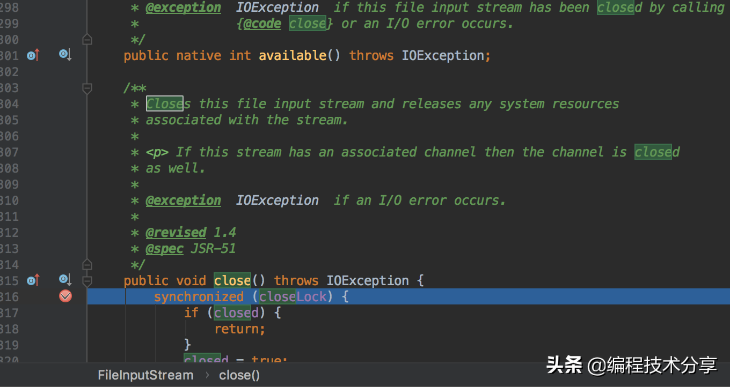The width and height of the screenshot is (730, 387).
Task: Click 'as well.' comment line text
Action: 176,168
